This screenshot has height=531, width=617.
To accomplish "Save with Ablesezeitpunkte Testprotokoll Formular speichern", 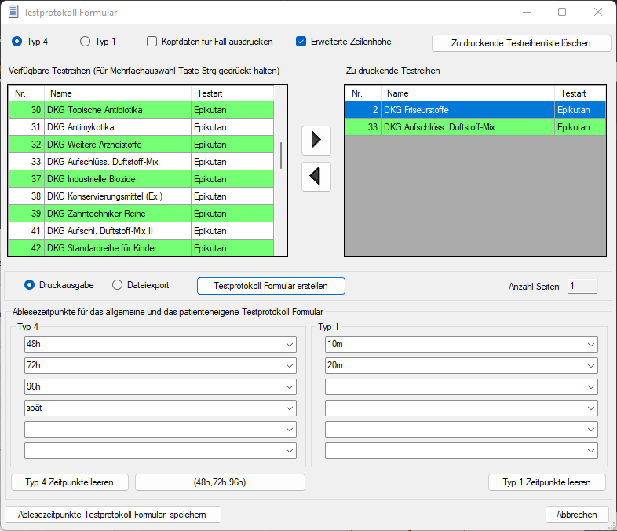I will [x=113, y=515].
